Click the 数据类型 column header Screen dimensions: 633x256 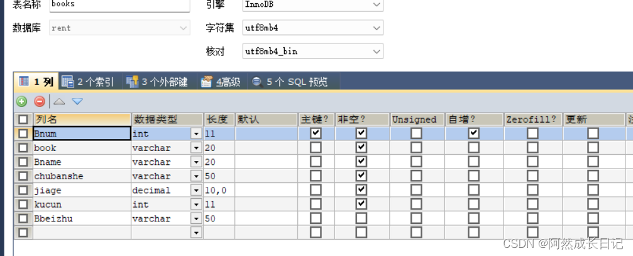tap(167, 120)
